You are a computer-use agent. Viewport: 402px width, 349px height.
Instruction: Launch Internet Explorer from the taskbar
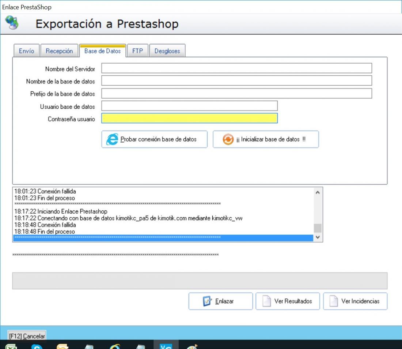115,346
